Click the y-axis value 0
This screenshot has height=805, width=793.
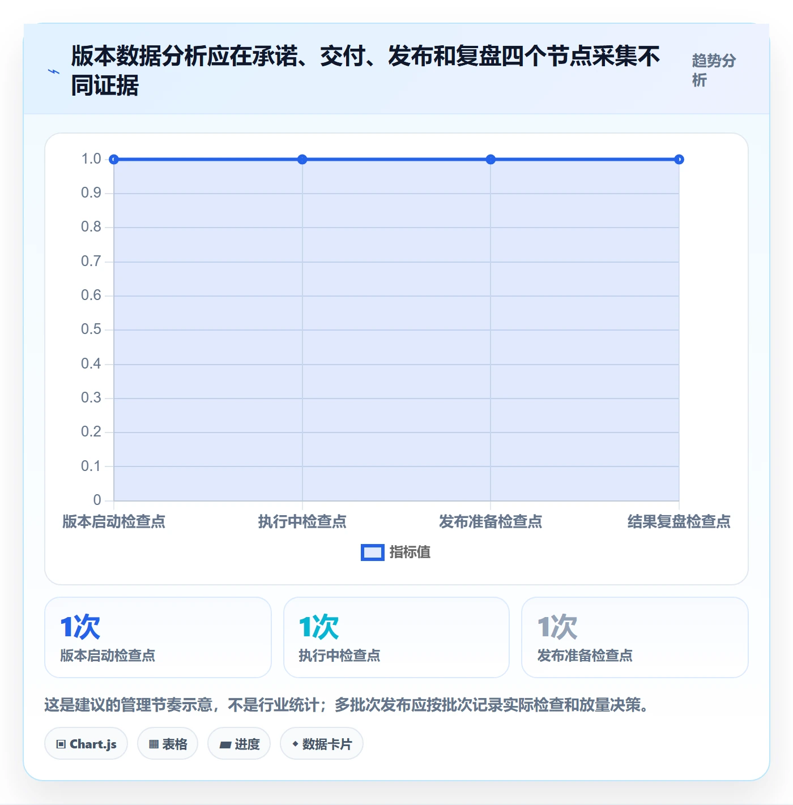click(x=97, y=500)
